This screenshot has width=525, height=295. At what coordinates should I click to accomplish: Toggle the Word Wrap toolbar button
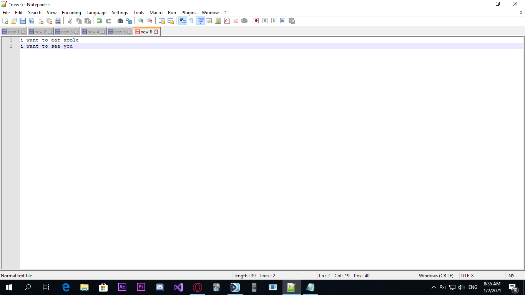click(x=183, y=21)
